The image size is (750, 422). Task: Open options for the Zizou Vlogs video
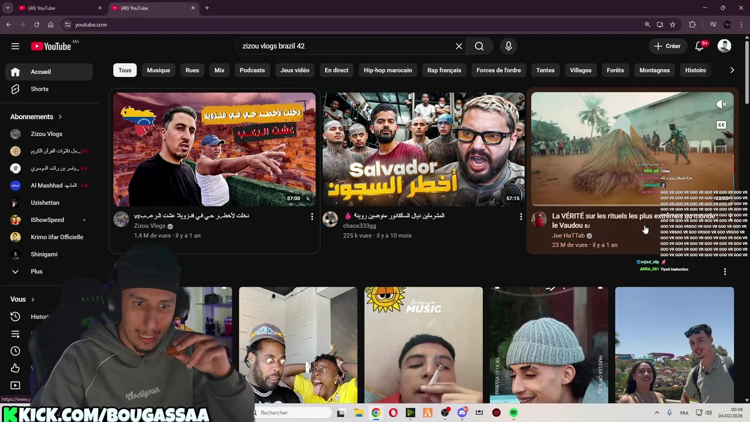312,217
